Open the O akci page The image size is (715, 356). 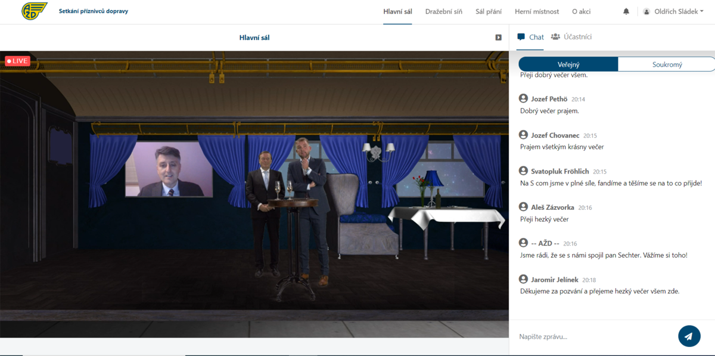point(581,11)
